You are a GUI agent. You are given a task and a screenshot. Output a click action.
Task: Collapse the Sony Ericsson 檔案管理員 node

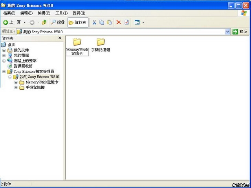point(4,72)
